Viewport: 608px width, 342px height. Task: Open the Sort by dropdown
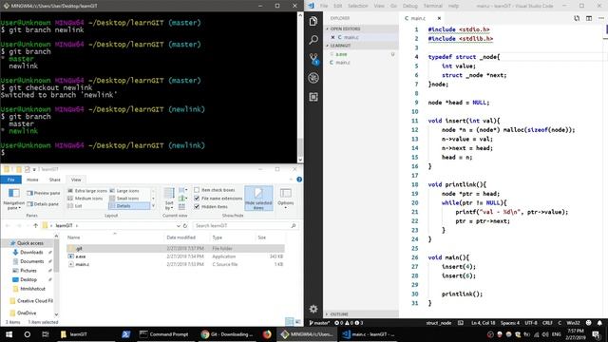[169, 199]
